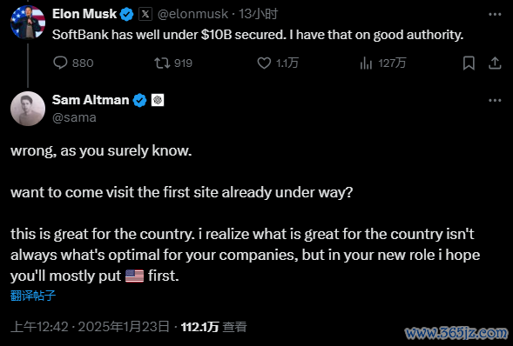Viewport: 513px width, 346px height.
Task: Click Elon Musk's blue verified badge
Action: 127,15
